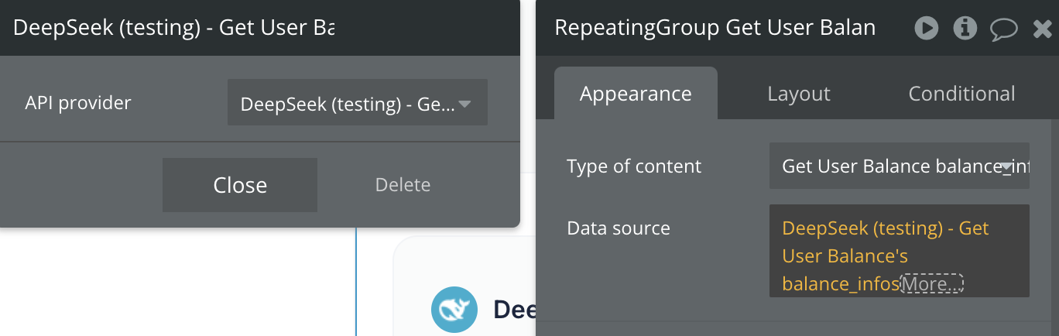This screenshot has height=336, width=1059.
Task: Open the Layout tab
Action: click(x=798, y=94)
